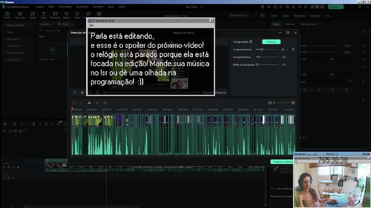Toggle visibility eye on Vídeo 1 track
The image size is (371, 208).
click(18, 167)
